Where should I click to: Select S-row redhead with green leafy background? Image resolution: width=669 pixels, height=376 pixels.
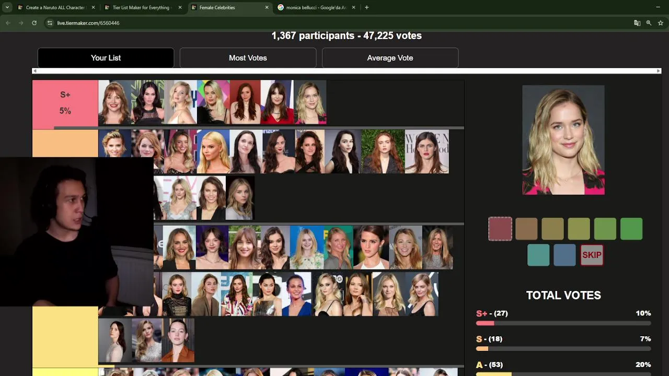click(383, 151)
